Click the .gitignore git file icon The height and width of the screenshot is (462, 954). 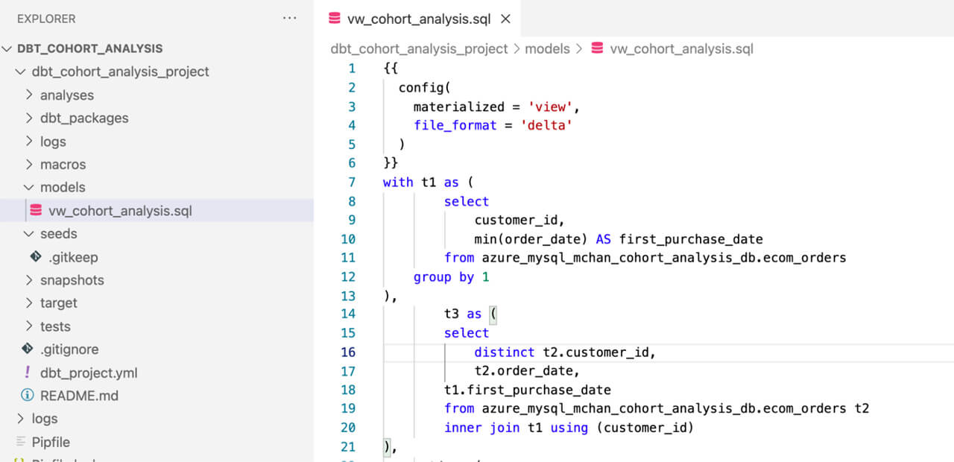(28, 349)
